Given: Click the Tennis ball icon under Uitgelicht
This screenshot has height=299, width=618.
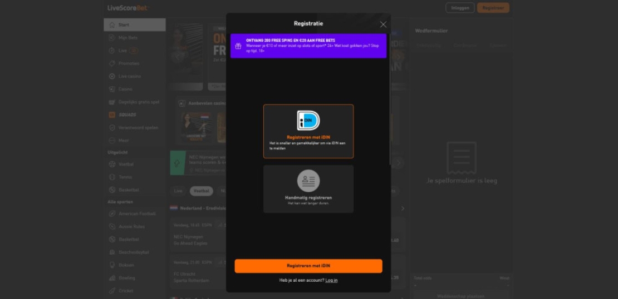Looking at the screenshot, I should pos(112,177).
